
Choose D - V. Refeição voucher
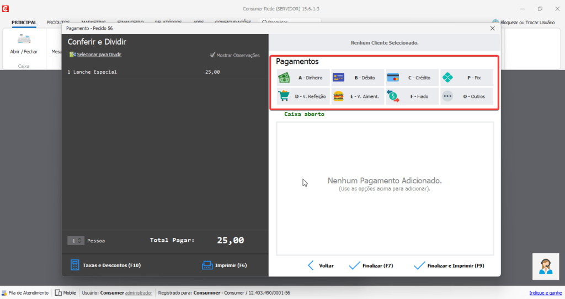click(302, 96)
